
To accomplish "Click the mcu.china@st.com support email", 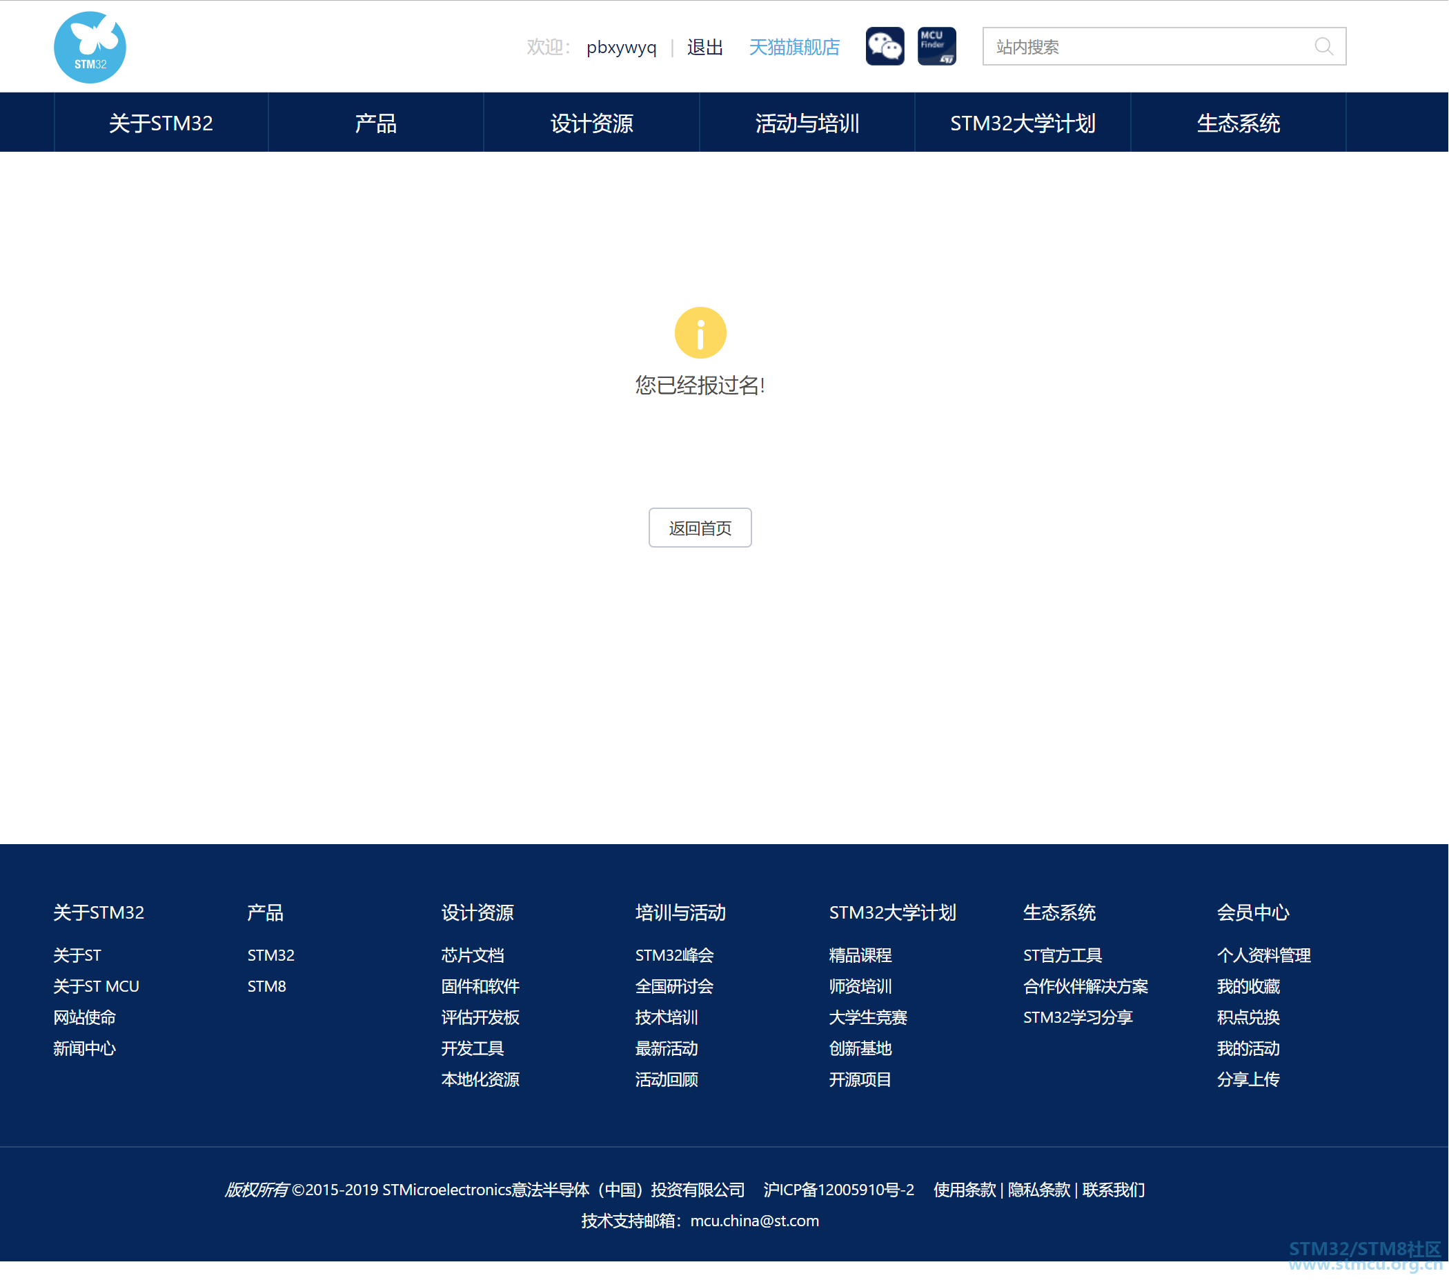I will (x=755, y=1221).
